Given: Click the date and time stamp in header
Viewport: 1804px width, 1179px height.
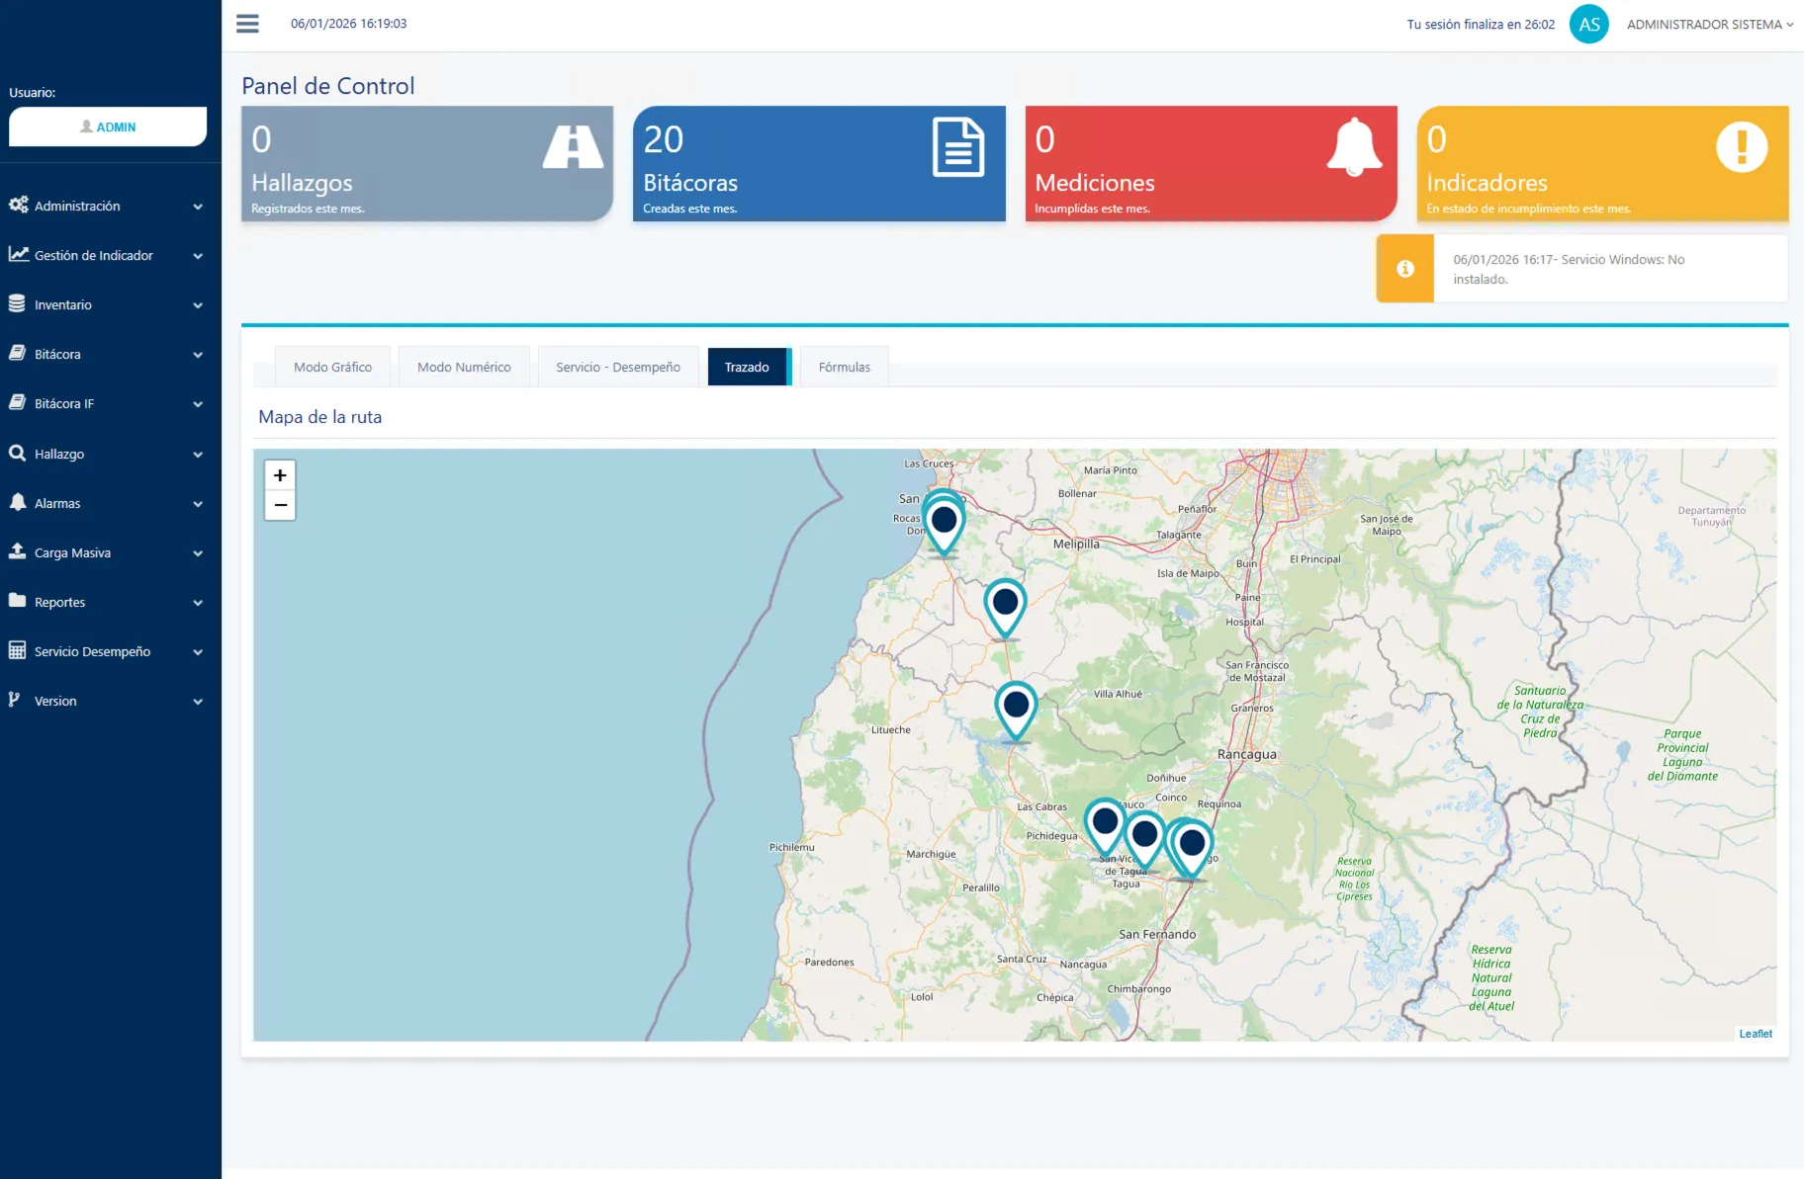Looking at the screenshot, I should pyautogui.click(x=348, y=24).
